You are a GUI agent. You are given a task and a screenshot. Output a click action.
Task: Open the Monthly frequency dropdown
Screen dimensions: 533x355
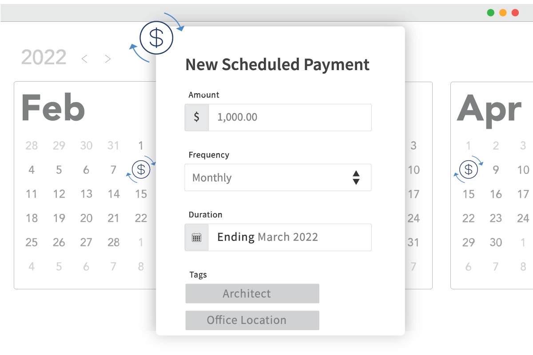click(266, 177)
